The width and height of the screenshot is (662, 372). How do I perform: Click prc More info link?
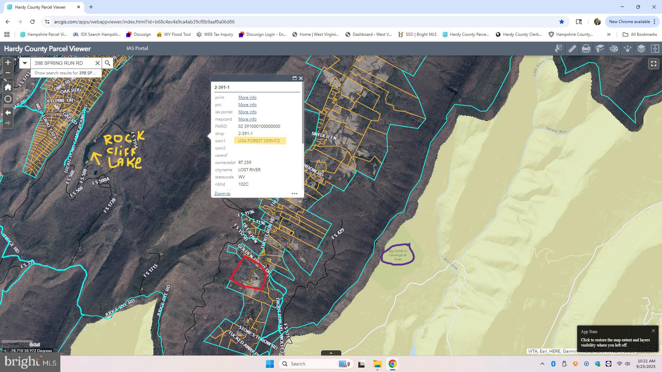(x=247, y=105)
